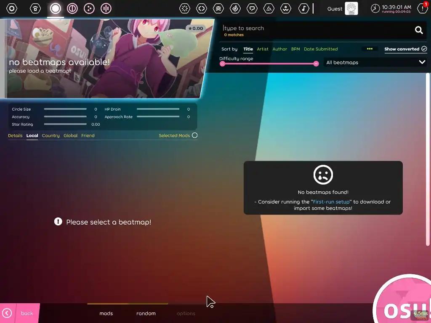Click the pink back button
The height and width of the screenshot is (323, 431).
(x=20, y=313)
